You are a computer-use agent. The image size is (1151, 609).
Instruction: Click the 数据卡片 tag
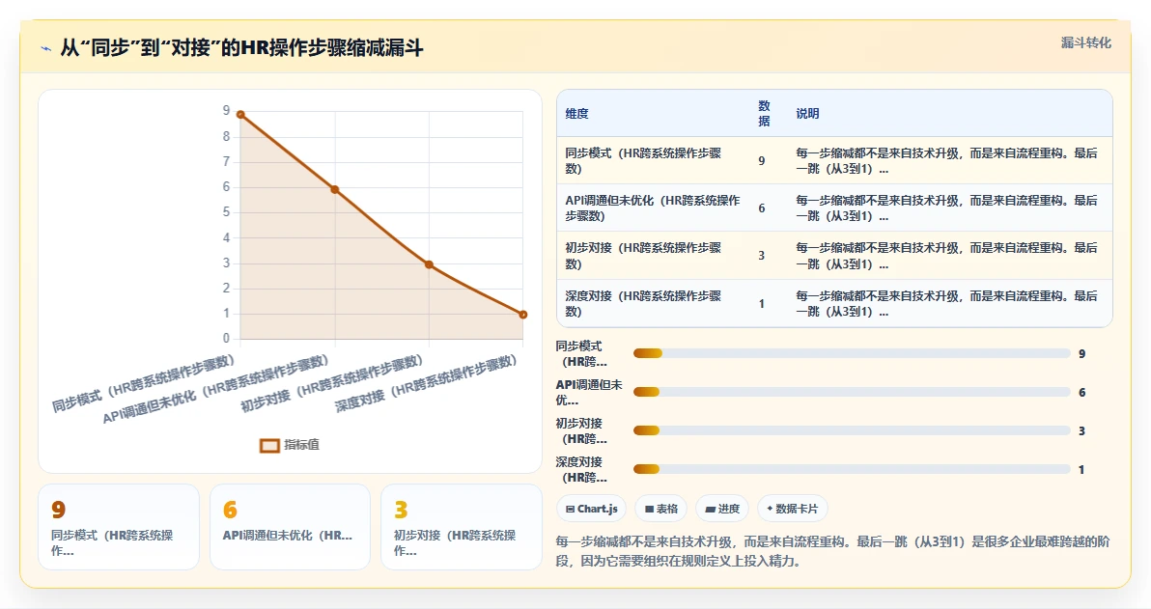point(792,509)
